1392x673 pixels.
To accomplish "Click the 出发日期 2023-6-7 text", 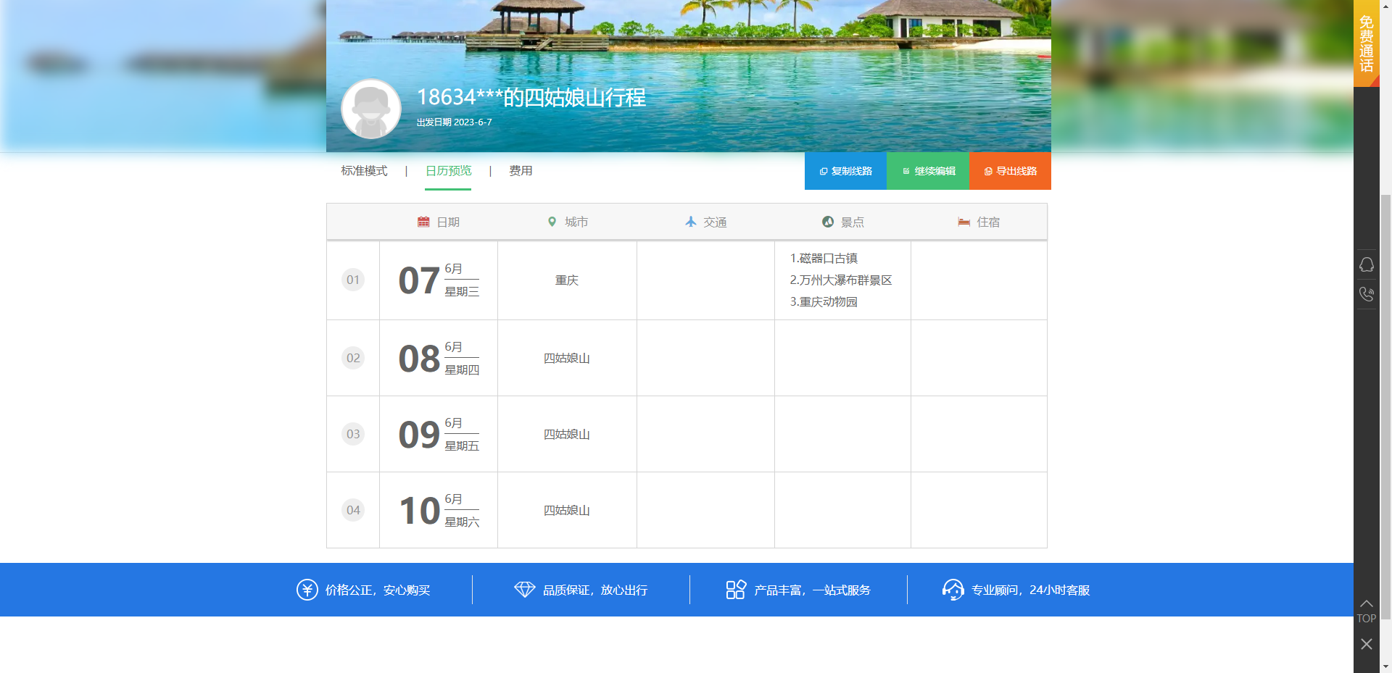I will click(x=454, y=122).
